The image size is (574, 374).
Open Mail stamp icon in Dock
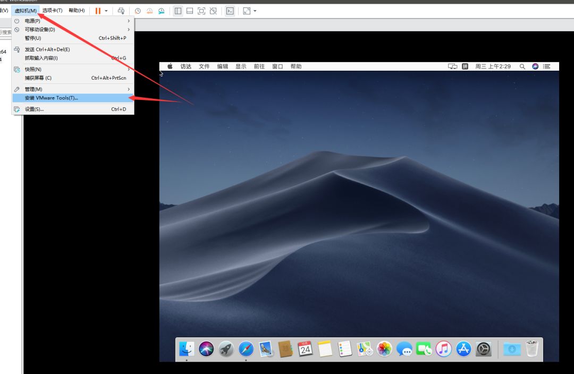(266, 348)
